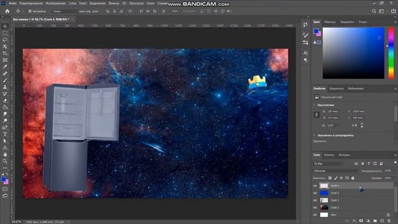
Task: Open the Изображение menu
Action: [55, 3]
